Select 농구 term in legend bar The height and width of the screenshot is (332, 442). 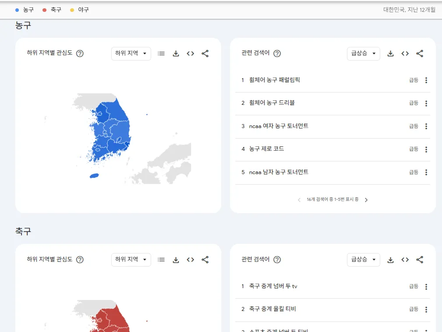coord(25,10)
